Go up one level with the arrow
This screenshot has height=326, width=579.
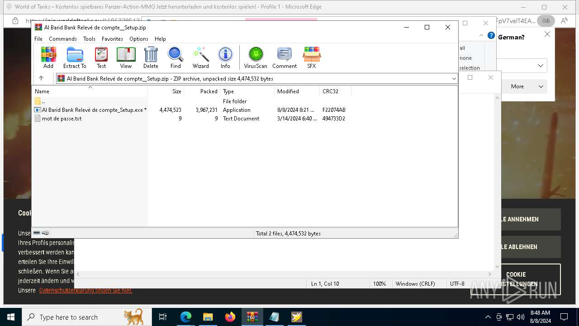[x=41, y=78]
